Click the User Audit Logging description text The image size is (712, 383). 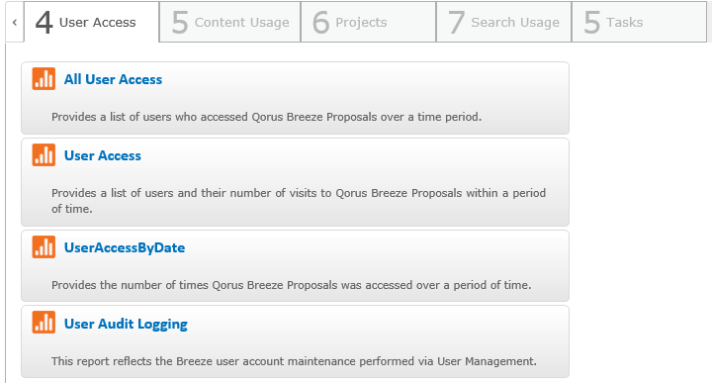pos(294,361)
